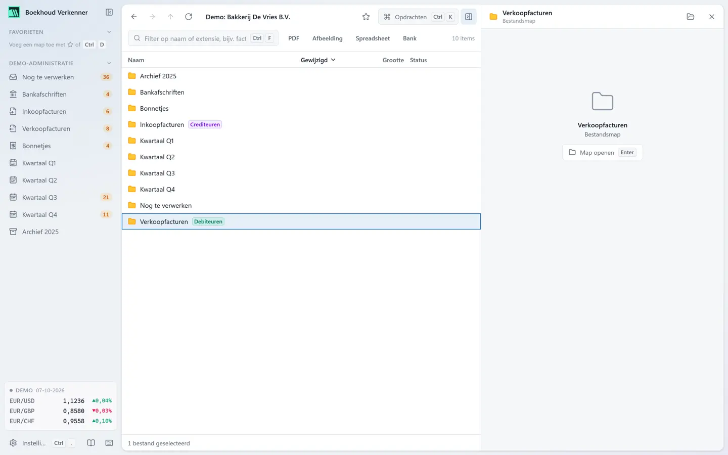Open the book documentation icon

[91, 443]
